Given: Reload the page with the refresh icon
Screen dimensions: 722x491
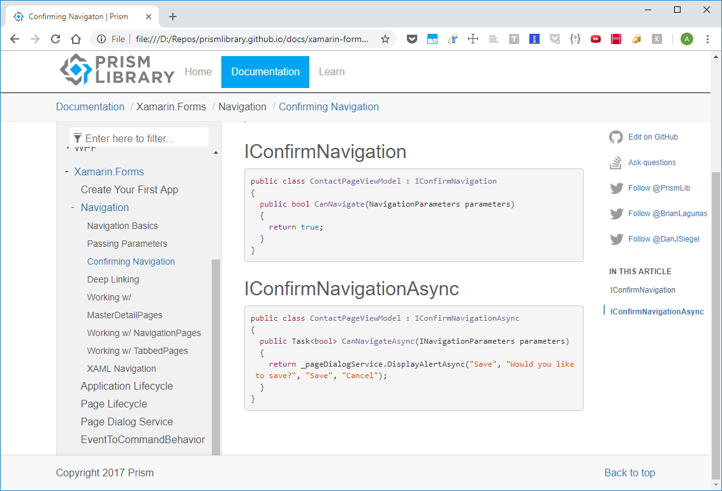Looking at the screenshot, I should (x=55, y=39).
